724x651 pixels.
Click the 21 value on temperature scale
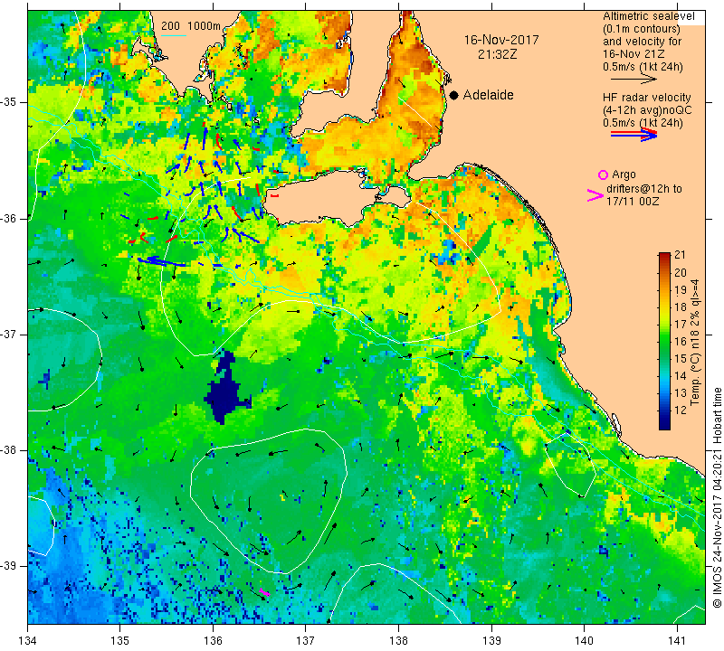681,255
